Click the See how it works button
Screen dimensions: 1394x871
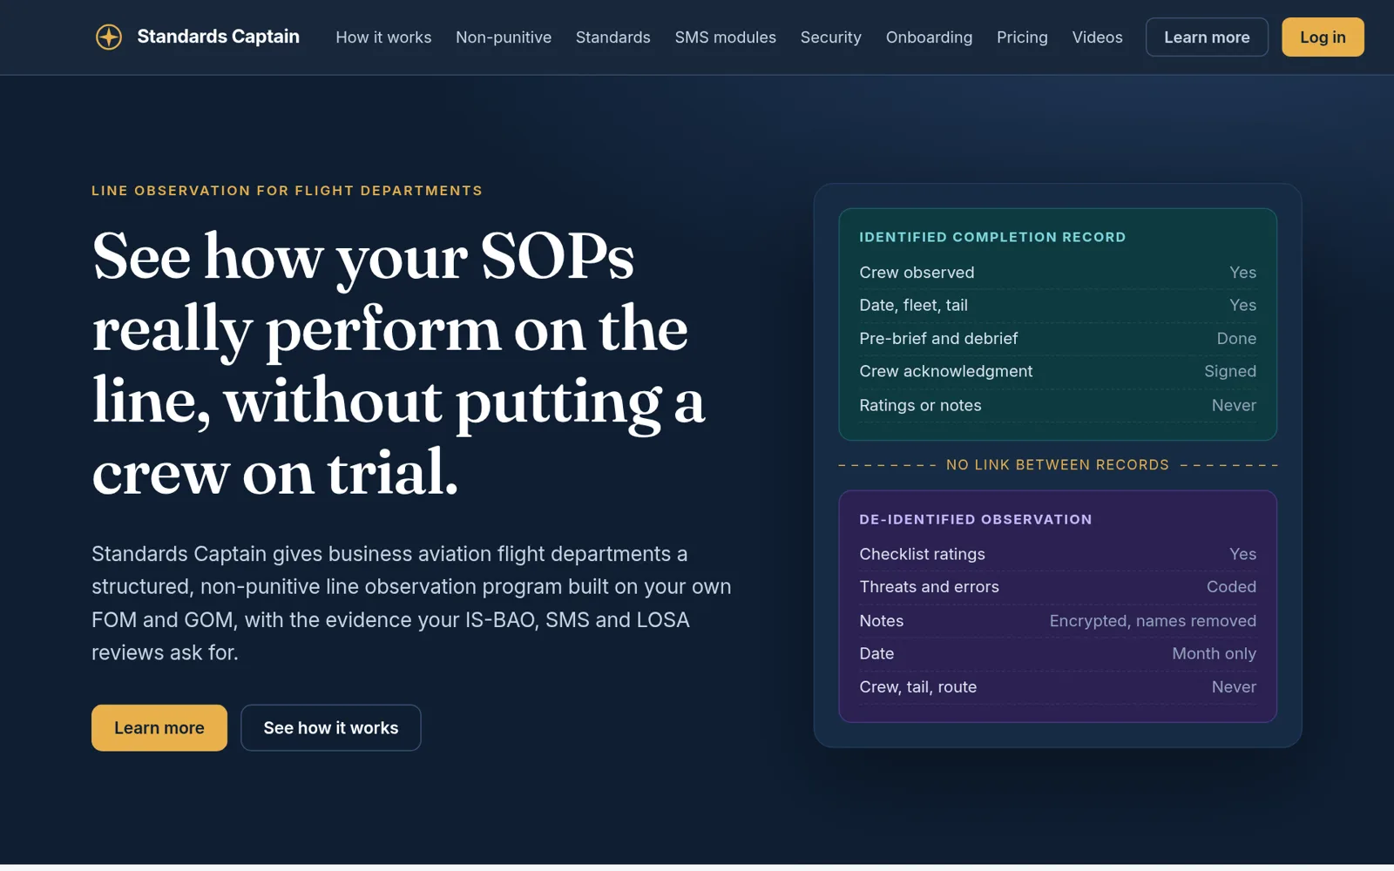[331, 727]
